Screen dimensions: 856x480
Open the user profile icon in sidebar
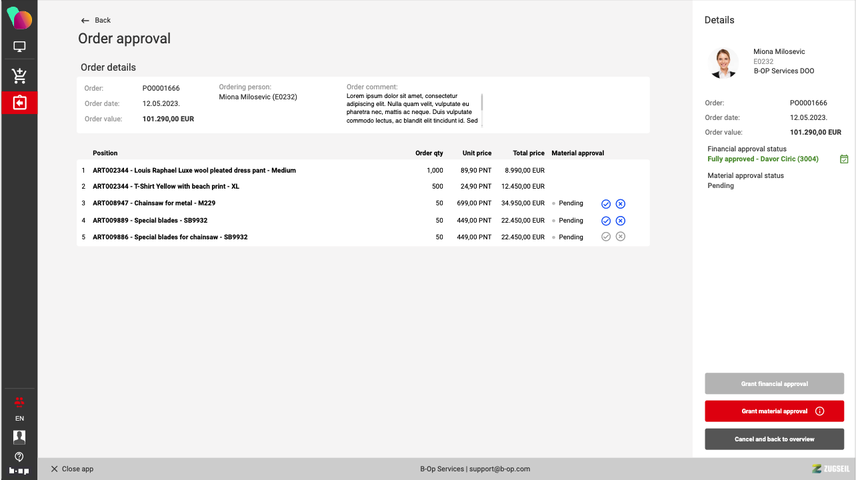pyautogui.click(x=19, y=437)
